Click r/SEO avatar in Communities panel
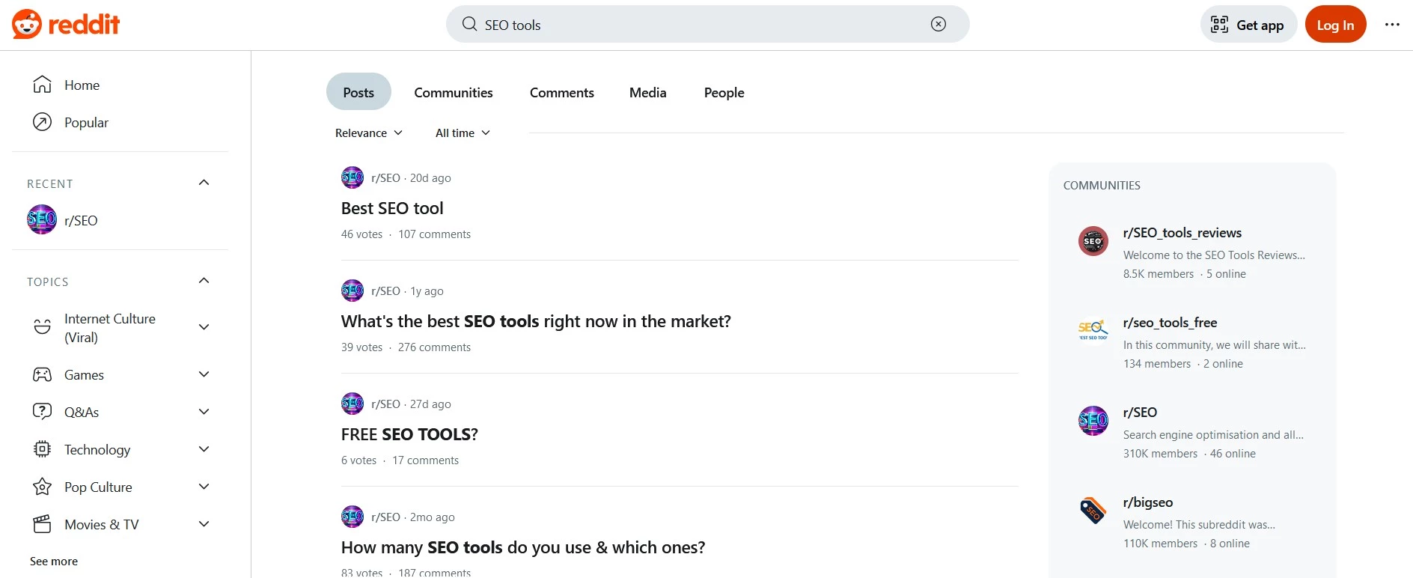1413x578 pixels. (x=1093, y=421)
